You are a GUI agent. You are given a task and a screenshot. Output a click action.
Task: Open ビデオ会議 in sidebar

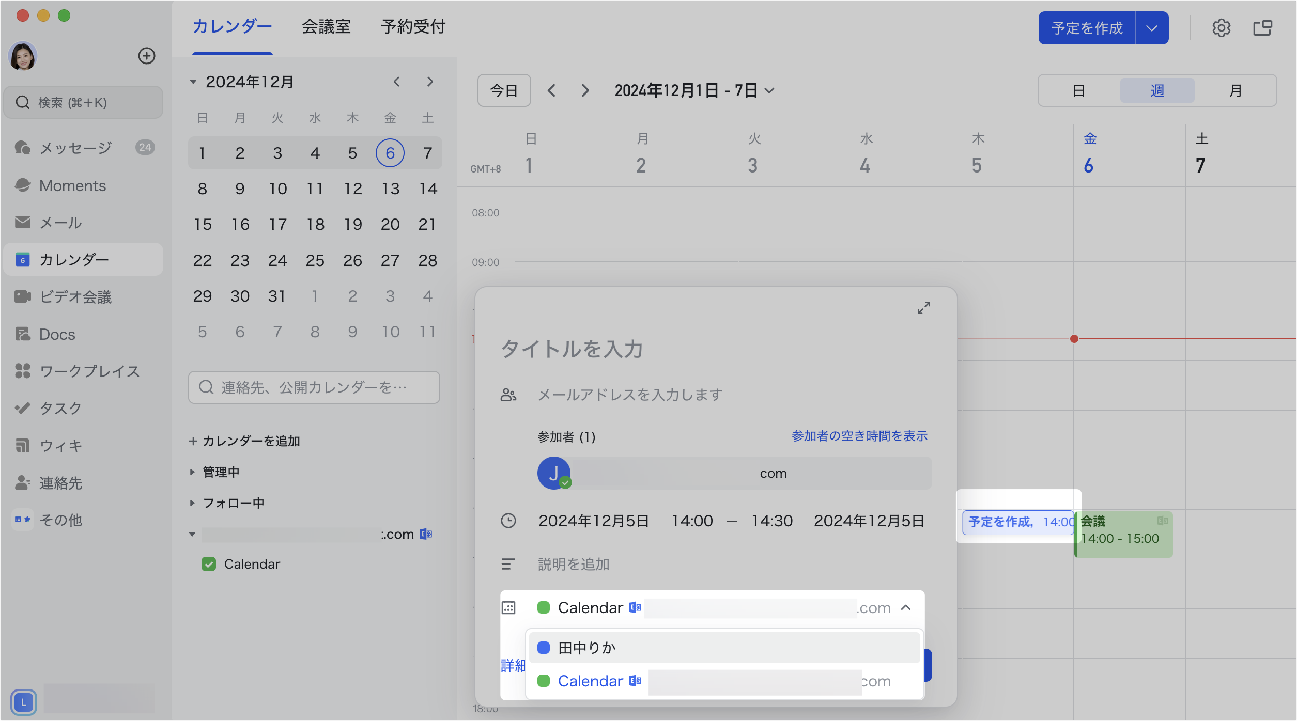pyautogui.click(x=75, y=297)
